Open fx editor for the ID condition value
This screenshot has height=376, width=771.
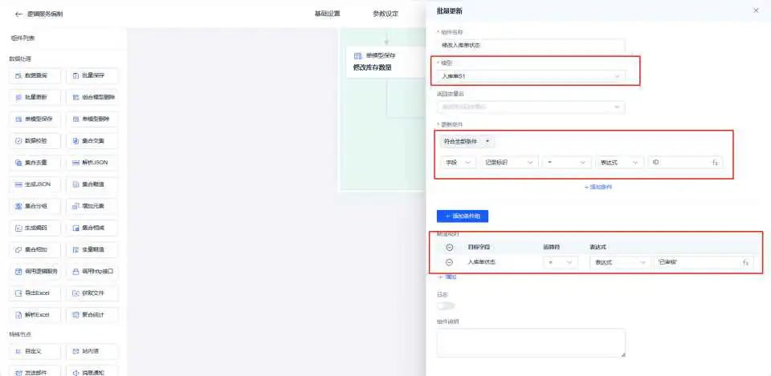click(715, 163)
